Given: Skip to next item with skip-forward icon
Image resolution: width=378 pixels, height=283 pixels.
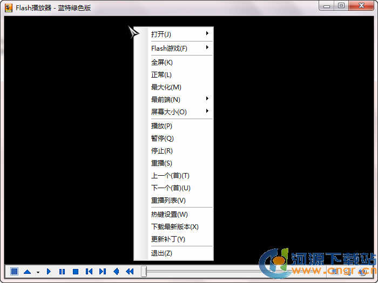Looking at the screenshot, I should pos(103,272).
